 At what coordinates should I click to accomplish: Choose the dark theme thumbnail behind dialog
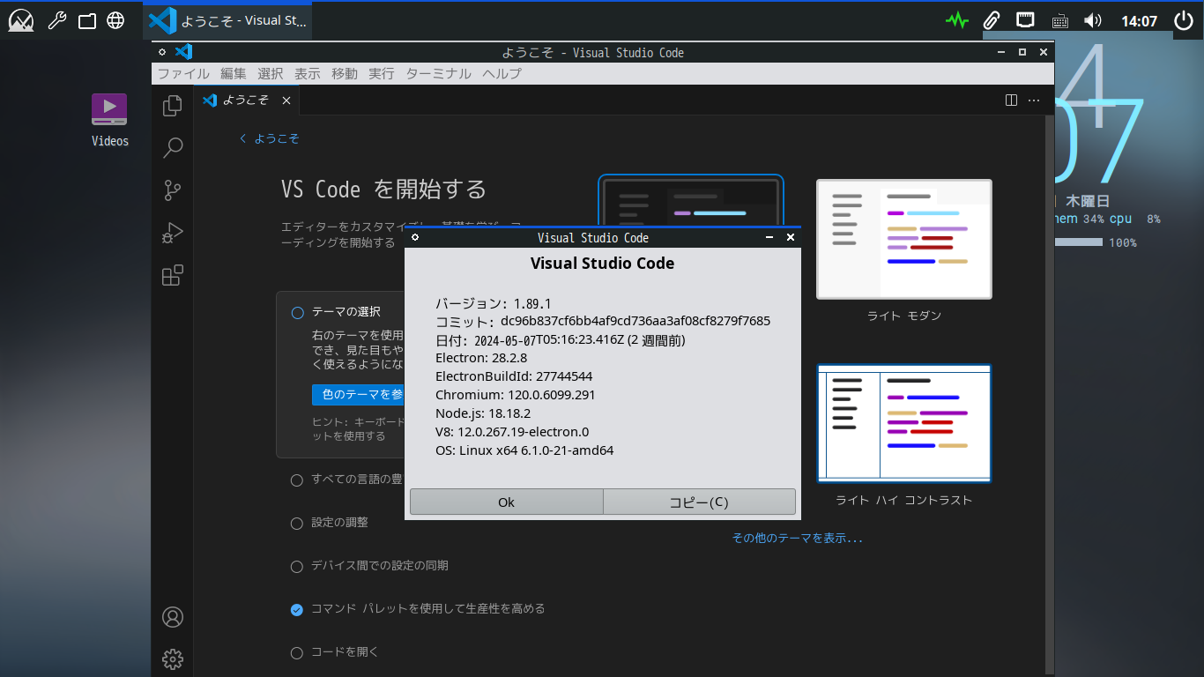pos(691,201)
